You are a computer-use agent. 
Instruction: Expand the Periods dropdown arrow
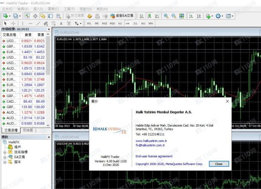point(222,16)
